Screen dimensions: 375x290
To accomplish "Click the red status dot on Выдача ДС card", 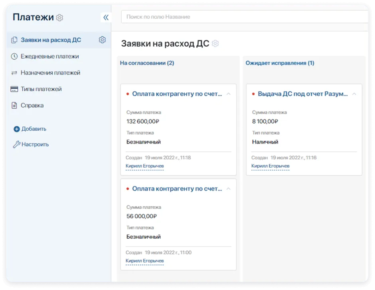I will pyautogui.click(x=253, y=93).
